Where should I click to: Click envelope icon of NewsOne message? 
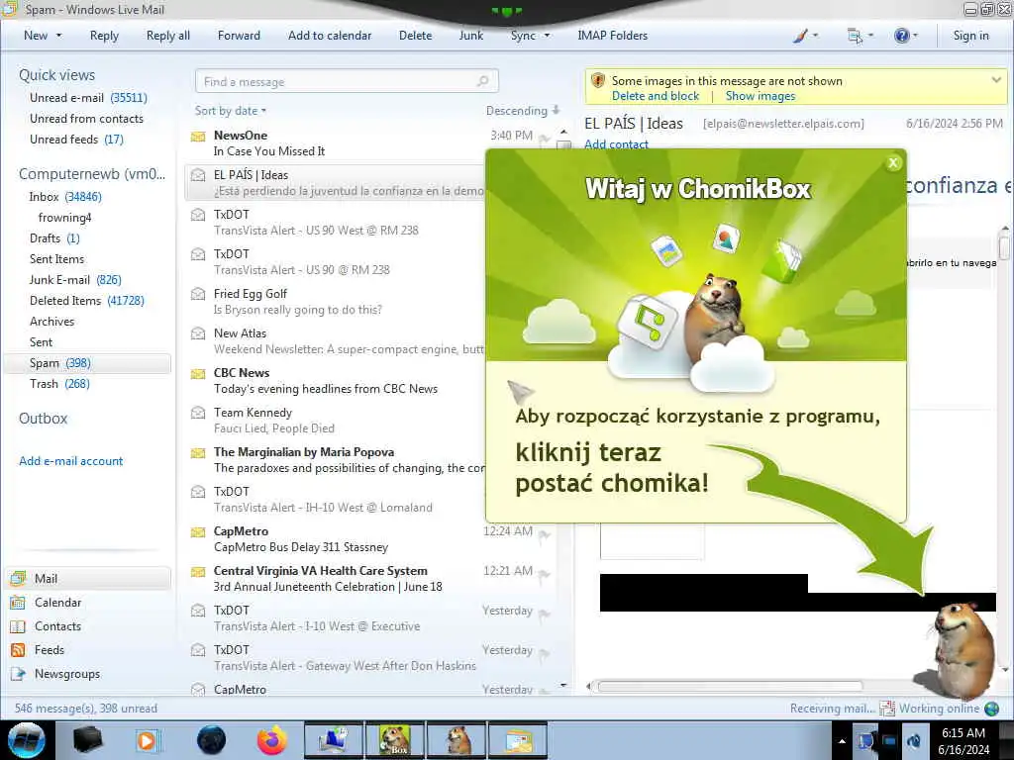coord(198,136)
